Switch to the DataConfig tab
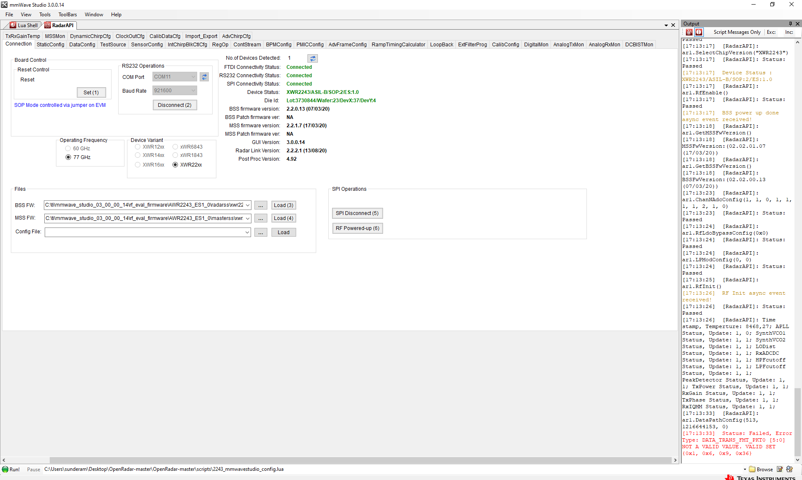Image resolution: width=802 pixels, height=480 pixels. pyautogui.click(x=82, y=45)
